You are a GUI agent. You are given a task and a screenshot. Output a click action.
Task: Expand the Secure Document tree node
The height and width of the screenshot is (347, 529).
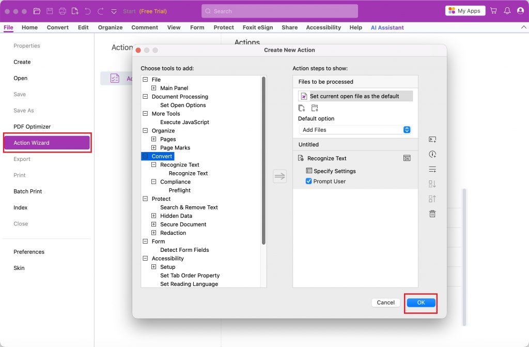pyautogui.click(x=154, y=224)
